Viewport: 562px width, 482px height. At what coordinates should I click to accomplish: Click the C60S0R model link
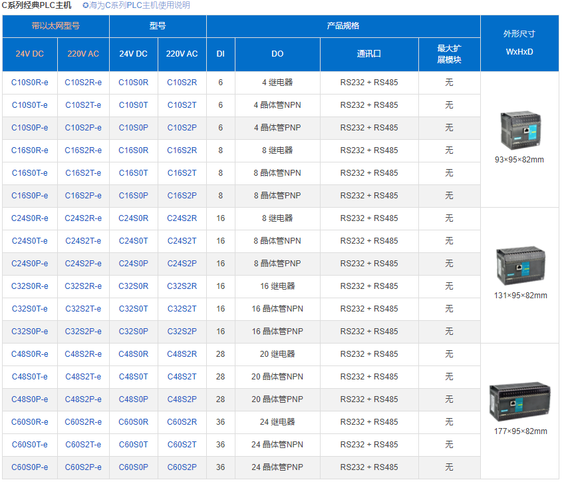click(134, 422)
